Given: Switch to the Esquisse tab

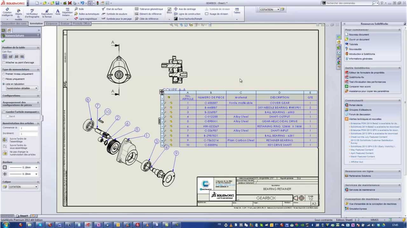Looking at the screenshot, I should [x=52, y=24].
